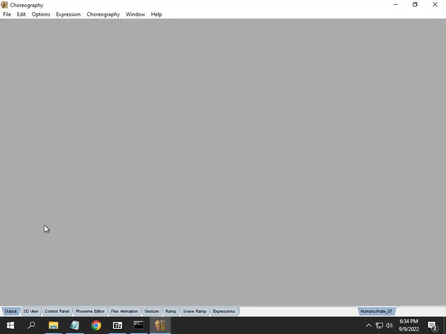
Task: Launch Google Chrome from the taskbar
Action: (x=96, y=325)
